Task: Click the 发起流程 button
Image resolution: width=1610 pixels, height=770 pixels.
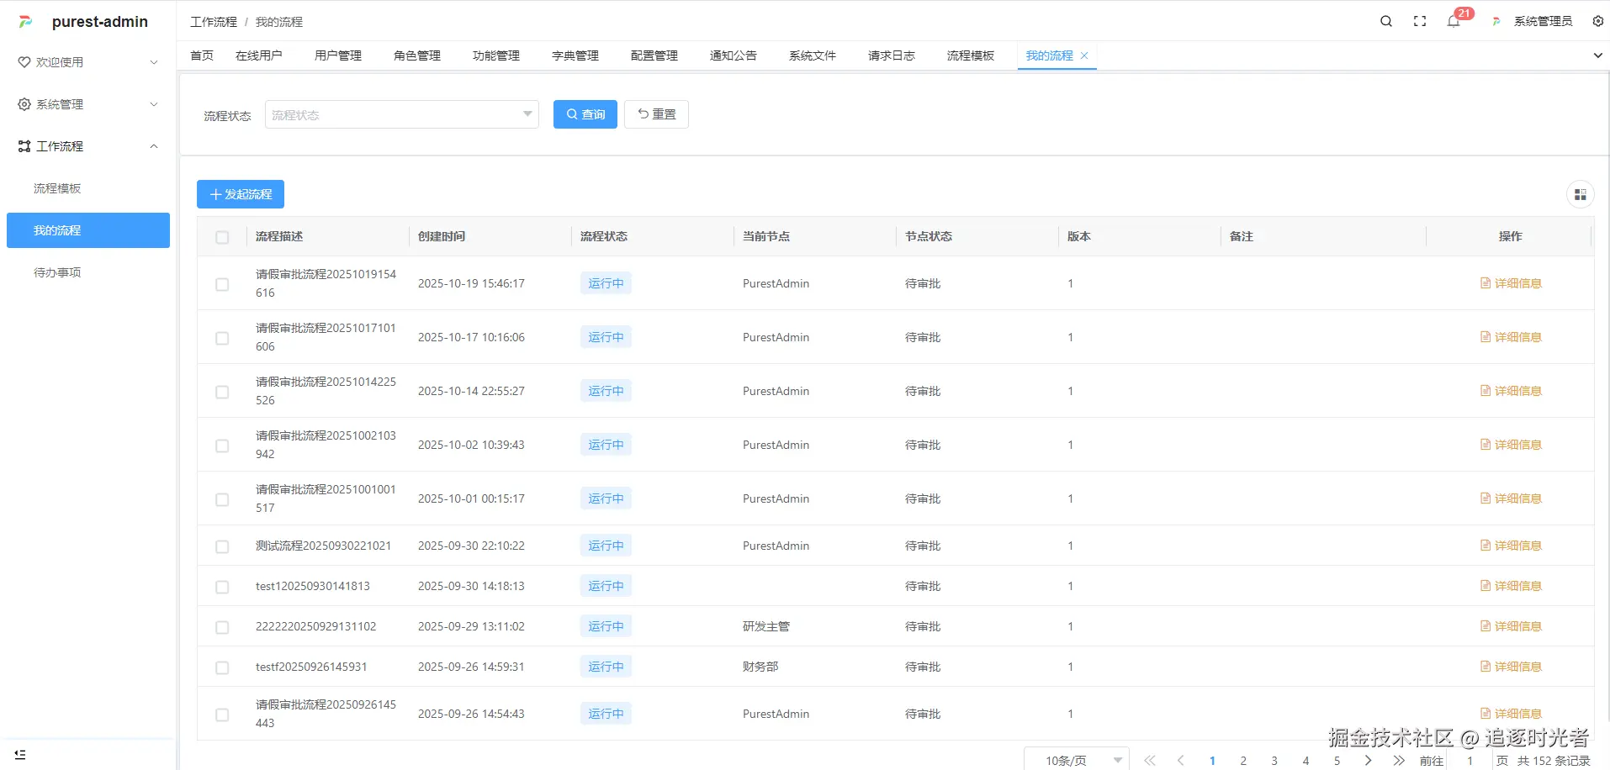Action: [x=241, y=194]
